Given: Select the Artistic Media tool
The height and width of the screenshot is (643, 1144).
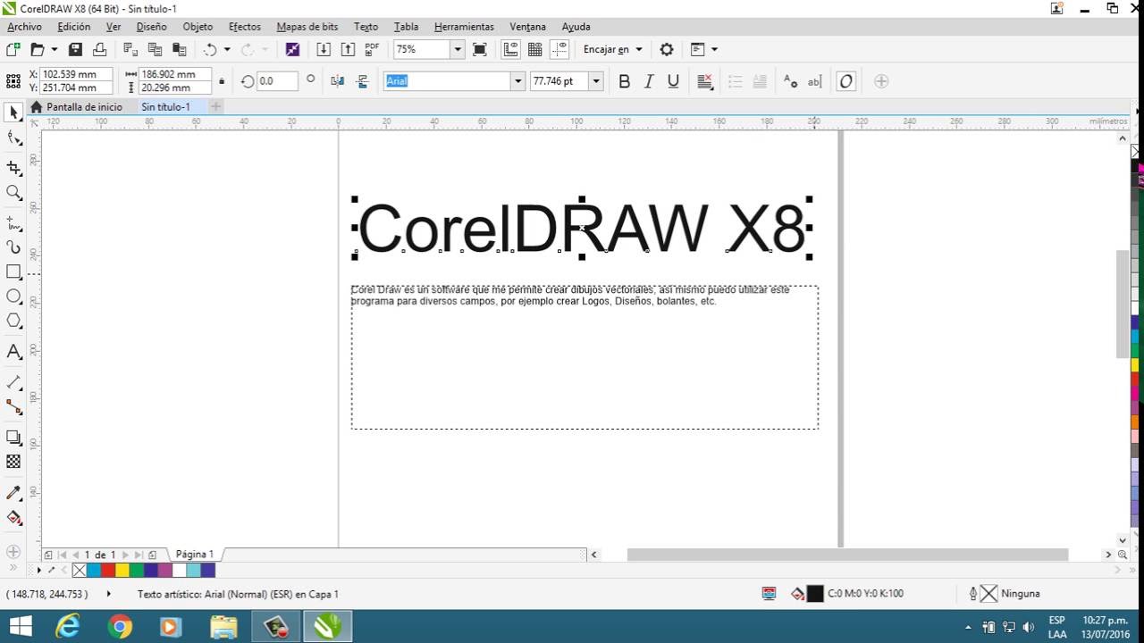Looking at the screenshot, I should (x=13, y=246).
